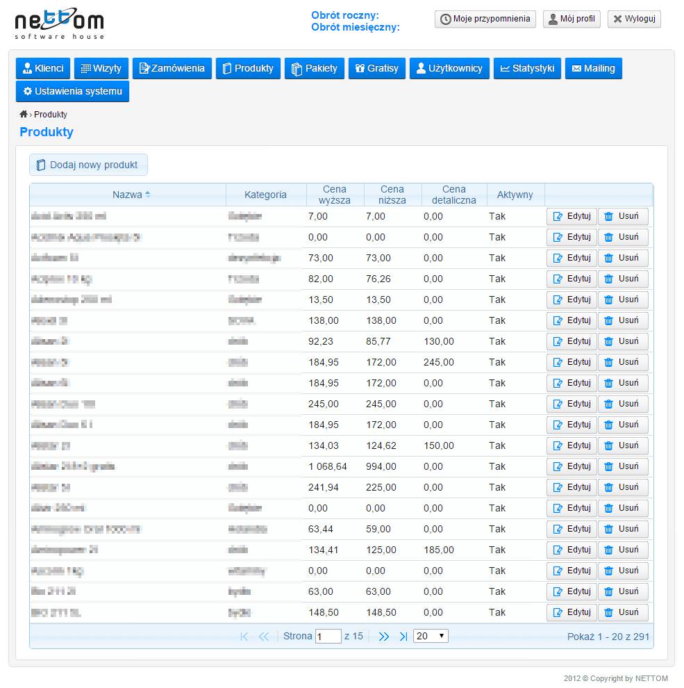Click Dodaj nowy produkt button
This screenshot has height=688, width=684.
[x=88, y=165]
